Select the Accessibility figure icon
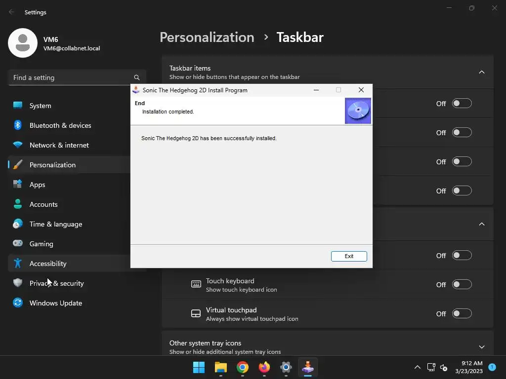Viewport: 506px width, 379px height. coord(18,264)
